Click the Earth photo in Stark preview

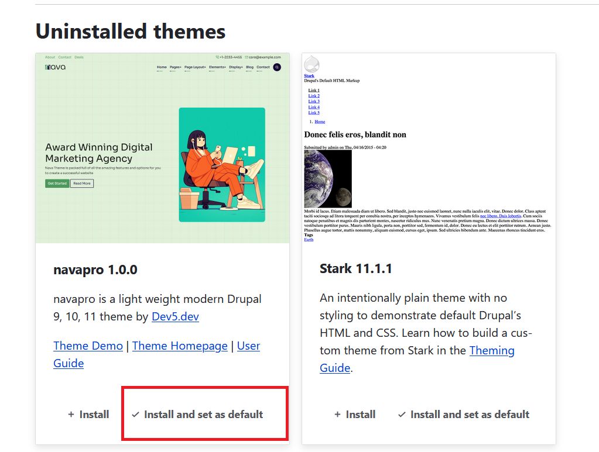coord(328,179)
